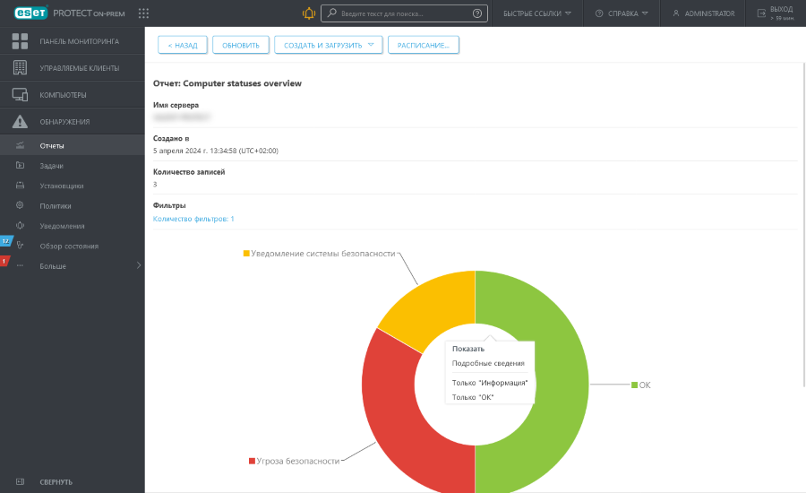Type in the search text field
Viewport: 806px width, 493px height.
point(403,13)
